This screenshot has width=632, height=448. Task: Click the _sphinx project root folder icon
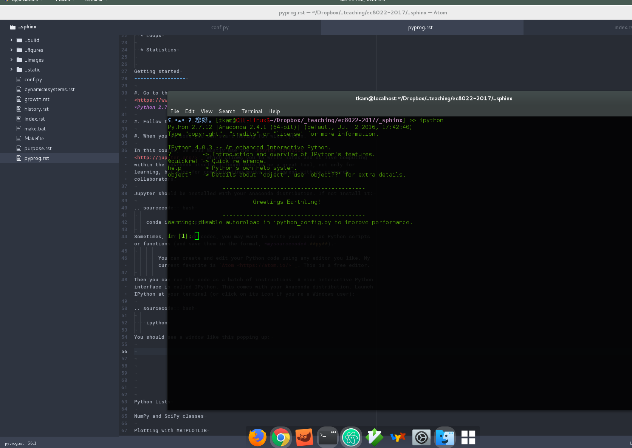(13, 27)
